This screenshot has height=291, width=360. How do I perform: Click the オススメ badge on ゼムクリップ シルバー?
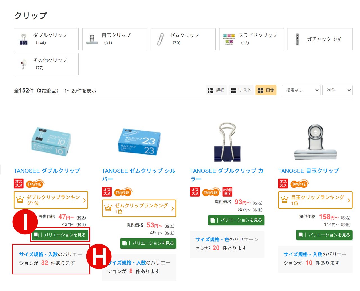pos(107,192)
